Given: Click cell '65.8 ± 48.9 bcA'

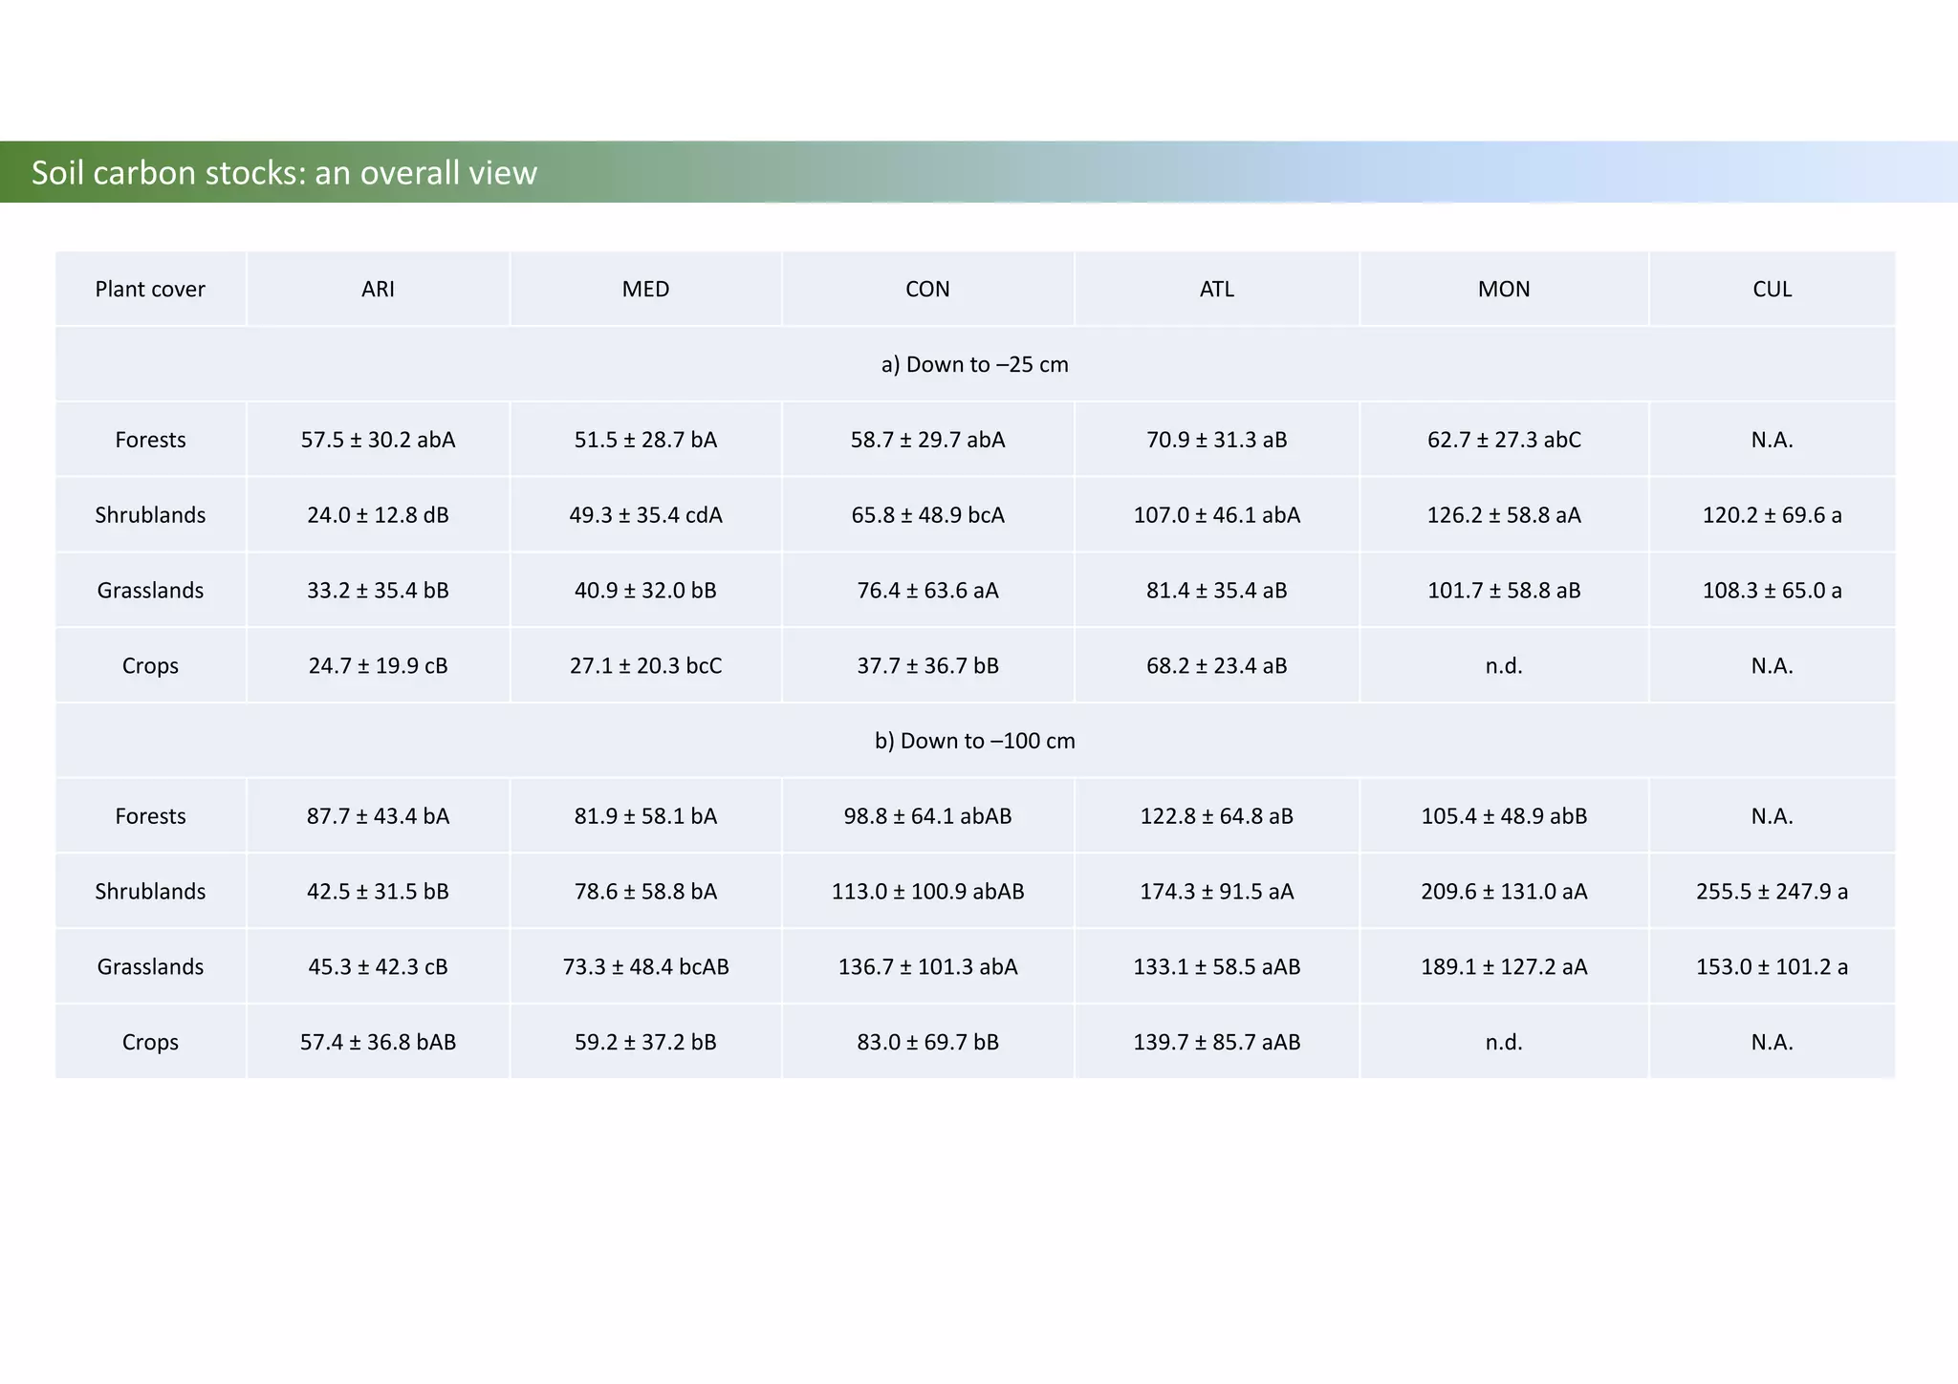Looking at the screenshot, I should pos(928,515).
